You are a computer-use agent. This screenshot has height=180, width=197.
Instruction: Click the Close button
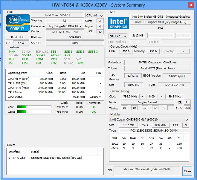tap(187, 171)
